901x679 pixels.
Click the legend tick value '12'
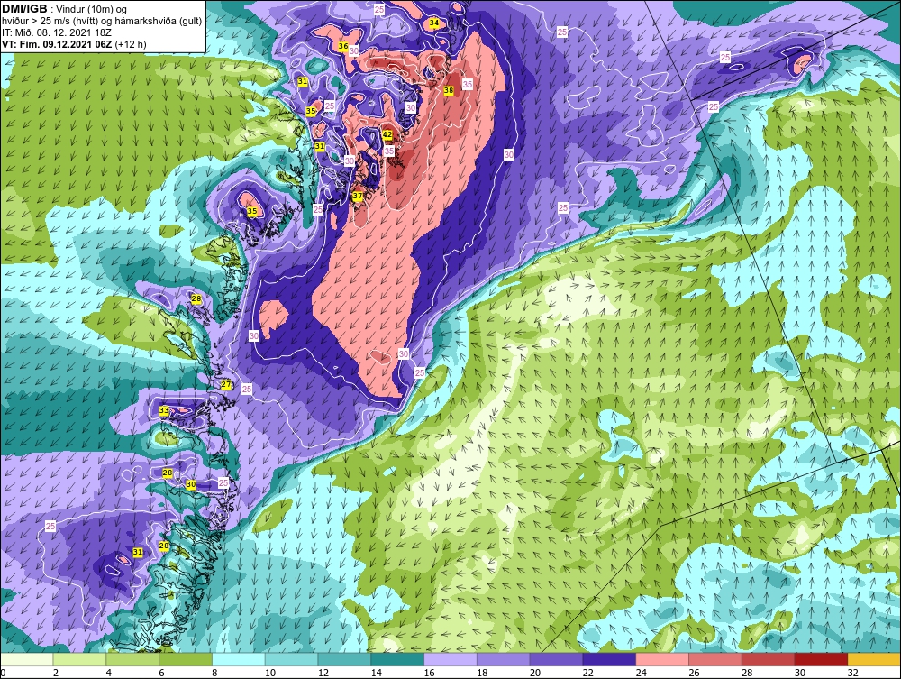323,673
